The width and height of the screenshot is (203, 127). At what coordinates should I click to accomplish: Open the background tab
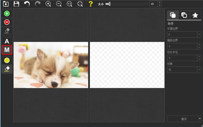click(184, 15)
